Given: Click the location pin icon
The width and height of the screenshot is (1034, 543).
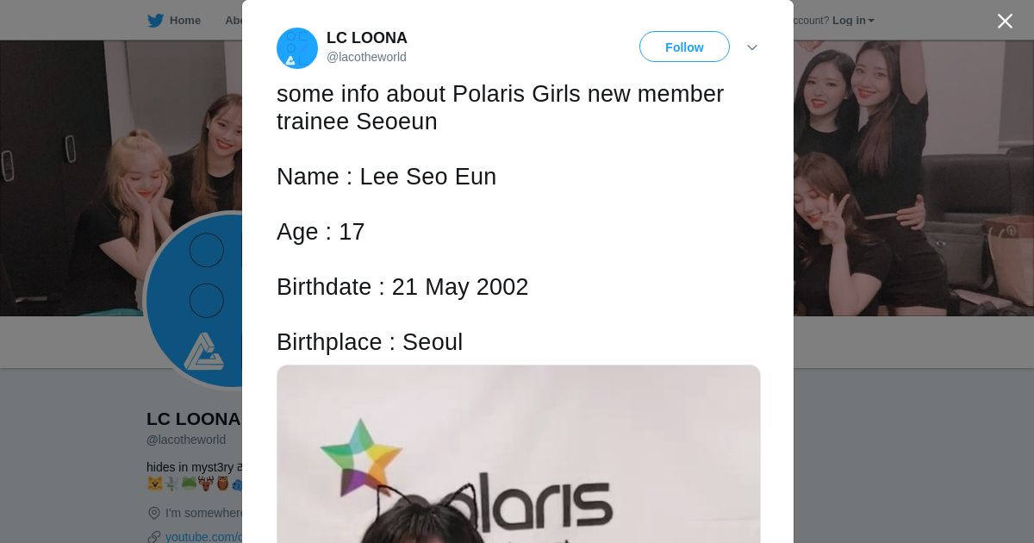Looking at the screenshot, I should [154, 513].
